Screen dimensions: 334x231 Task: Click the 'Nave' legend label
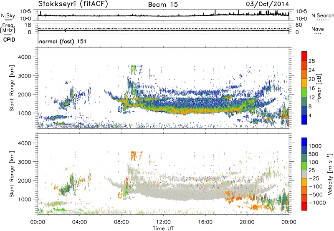point(318,29)
